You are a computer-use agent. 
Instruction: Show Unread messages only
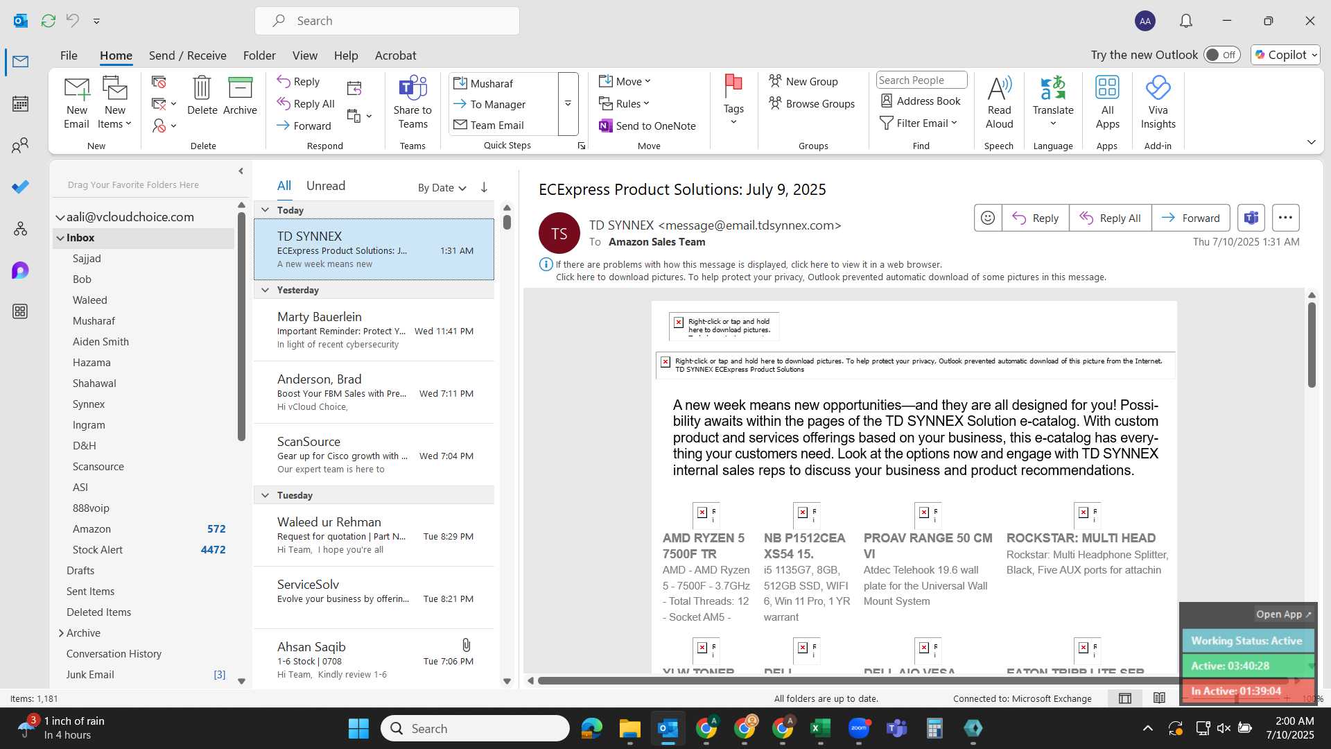(x=325, y=186)
